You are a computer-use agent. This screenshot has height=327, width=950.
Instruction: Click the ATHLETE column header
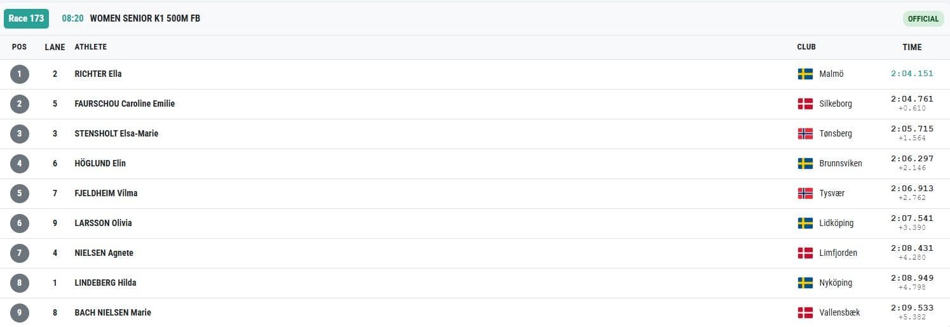[91, 47]
